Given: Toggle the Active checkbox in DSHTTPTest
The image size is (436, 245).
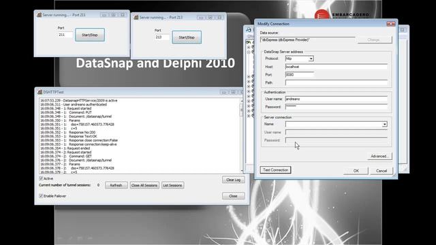Looking at the screenshot, I should coord(41,178).
